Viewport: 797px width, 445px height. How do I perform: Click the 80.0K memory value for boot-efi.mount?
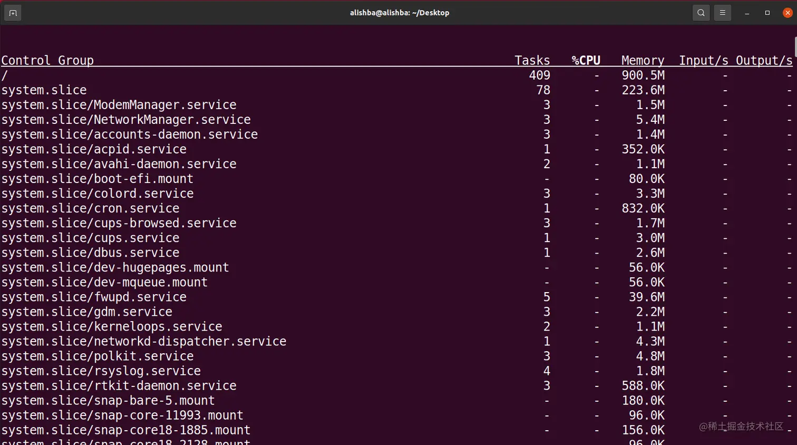(646, 179)
